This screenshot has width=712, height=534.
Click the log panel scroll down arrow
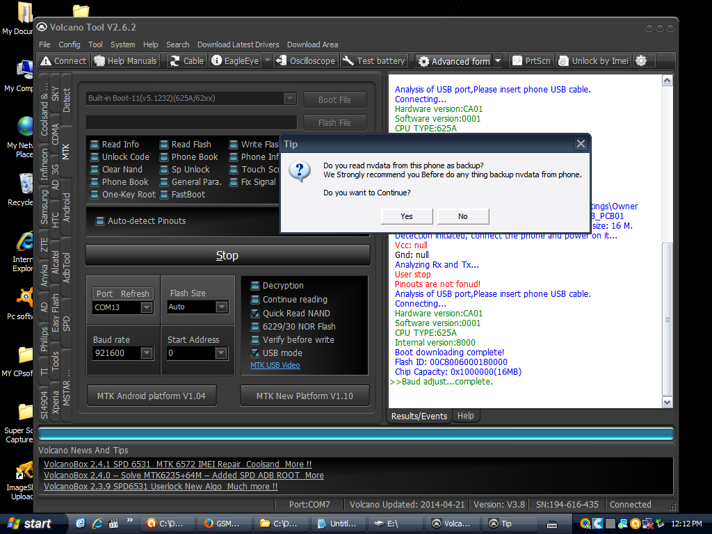coord(667,402)
